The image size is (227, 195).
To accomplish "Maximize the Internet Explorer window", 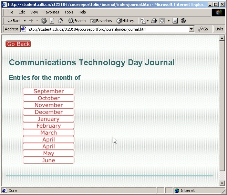I will [x=216, y=4].
